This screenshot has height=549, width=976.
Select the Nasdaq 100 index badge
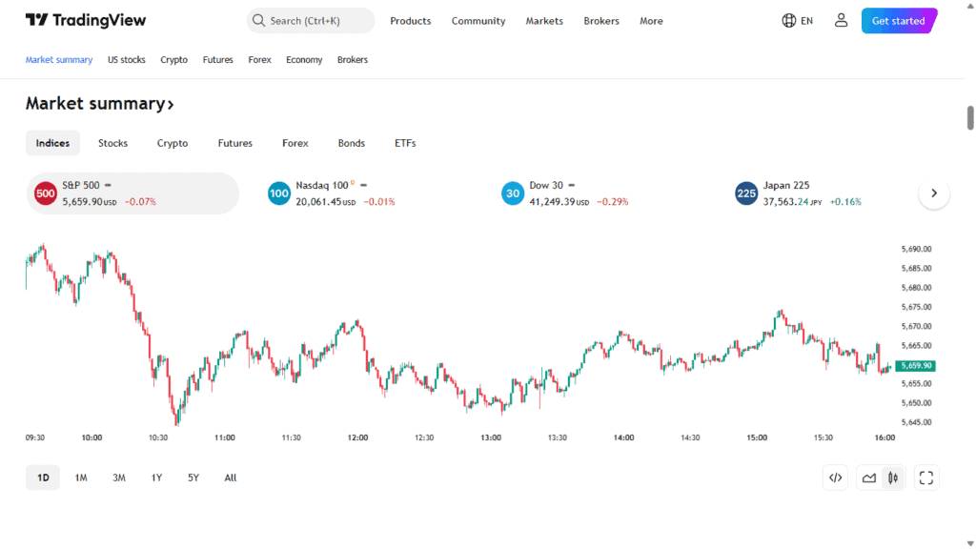278,193
